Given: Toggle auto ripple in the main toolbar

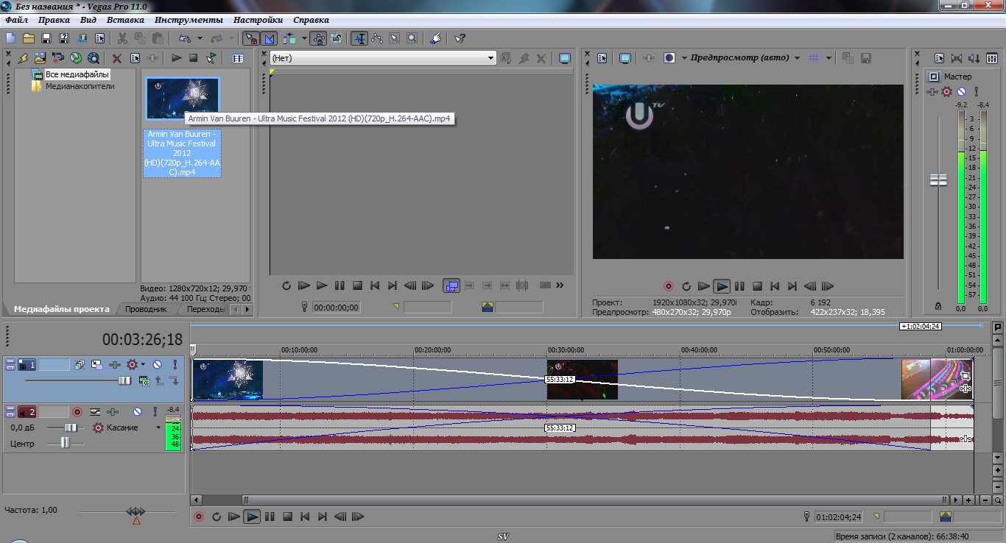Looking at the screenshot, I should 289,38.
